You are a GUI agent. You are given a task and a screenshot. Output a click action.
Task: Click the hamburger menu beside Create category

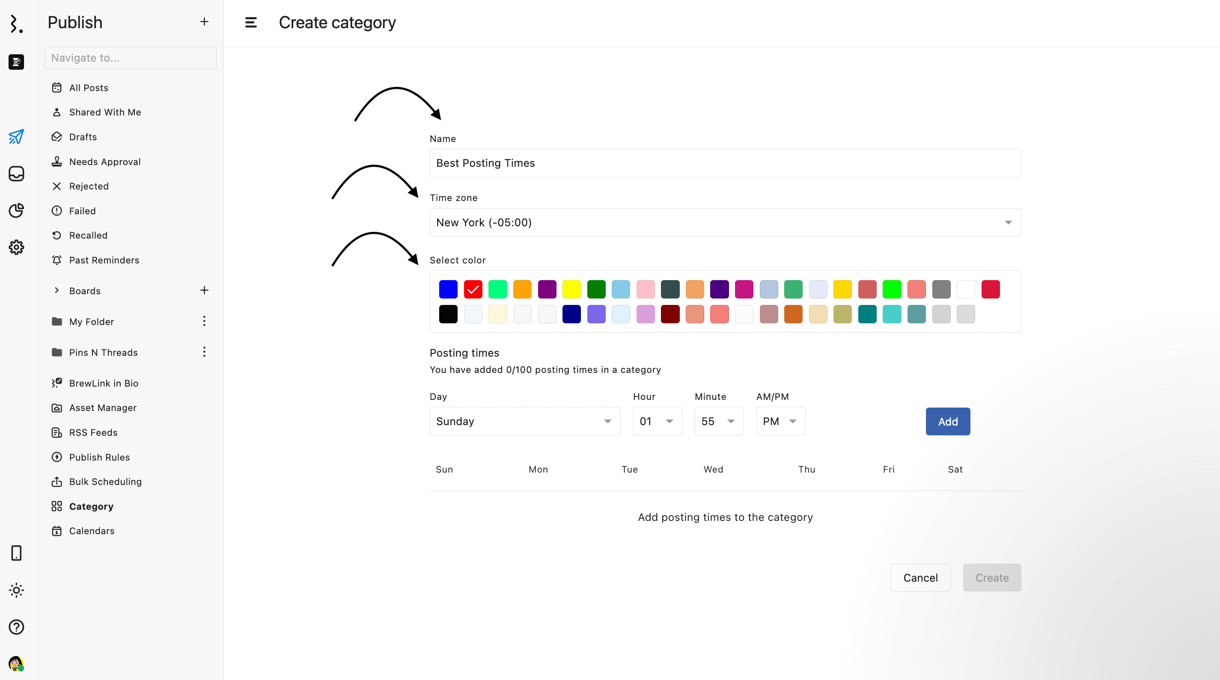tap(250, 22)
